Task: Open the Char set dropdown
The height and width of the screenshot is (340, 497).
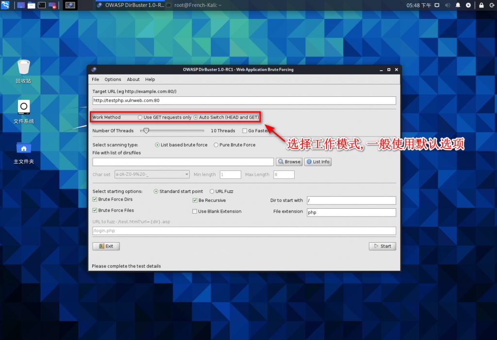Action: tap(152, 174)
